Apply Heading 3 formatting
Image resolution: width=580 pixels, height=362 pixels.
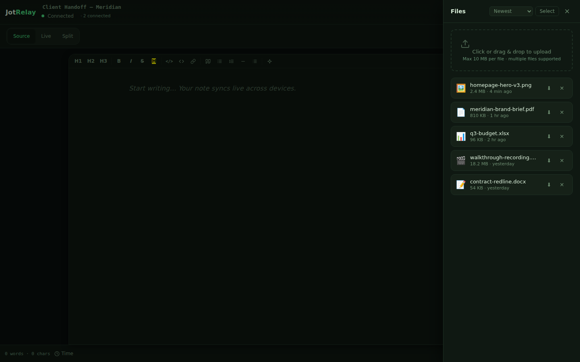pyautogui.click(x=104, y=61)
